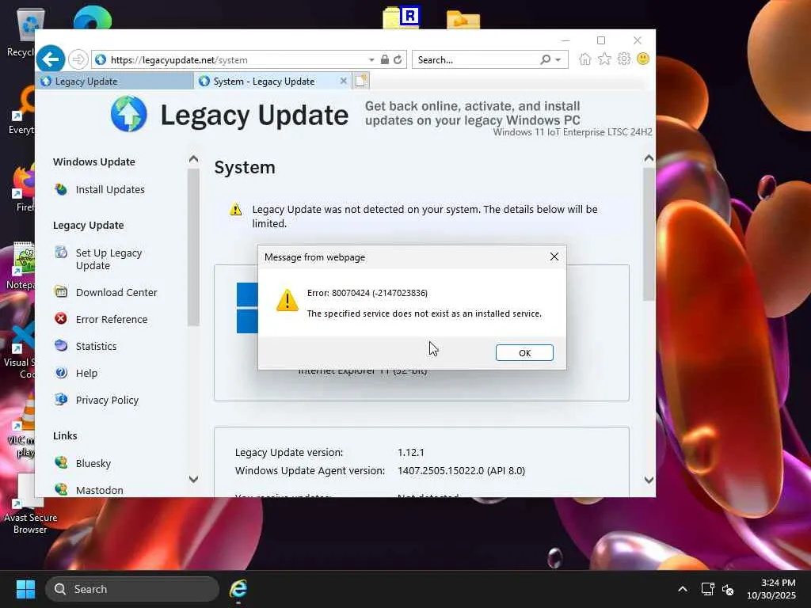Click the taskbar Search box
Image resolution: width=811 pixels, height=608 pixels.
pyautogui.click(x=132, y=589)
